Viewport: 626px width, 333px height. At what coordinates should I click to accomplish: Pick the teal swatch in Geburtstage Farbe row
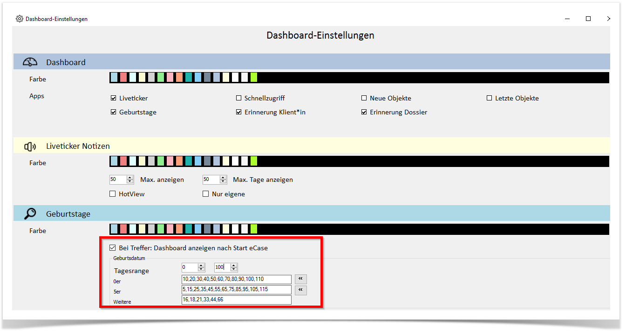coord(188,229)
